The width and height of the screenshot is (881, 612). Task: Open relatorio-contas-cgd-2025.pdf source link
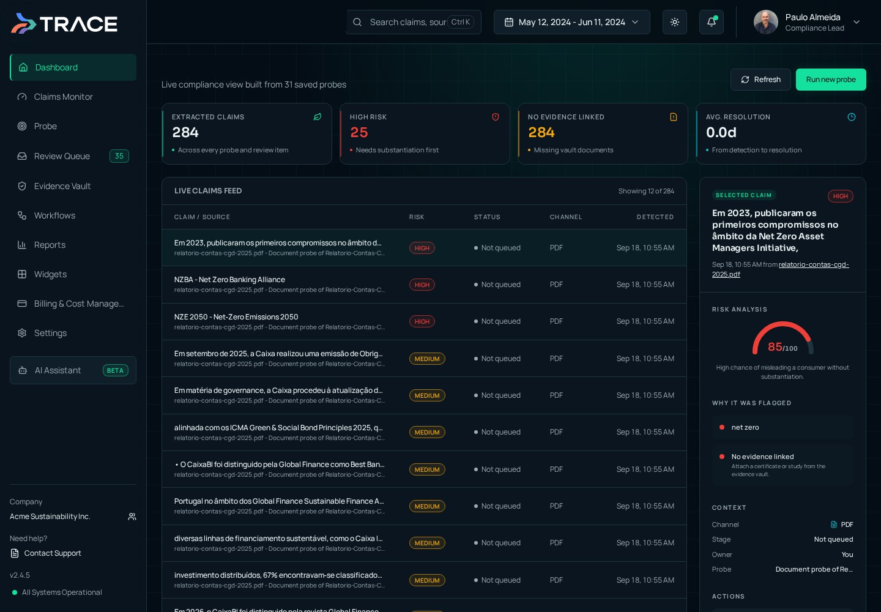[x=781, y=269]
